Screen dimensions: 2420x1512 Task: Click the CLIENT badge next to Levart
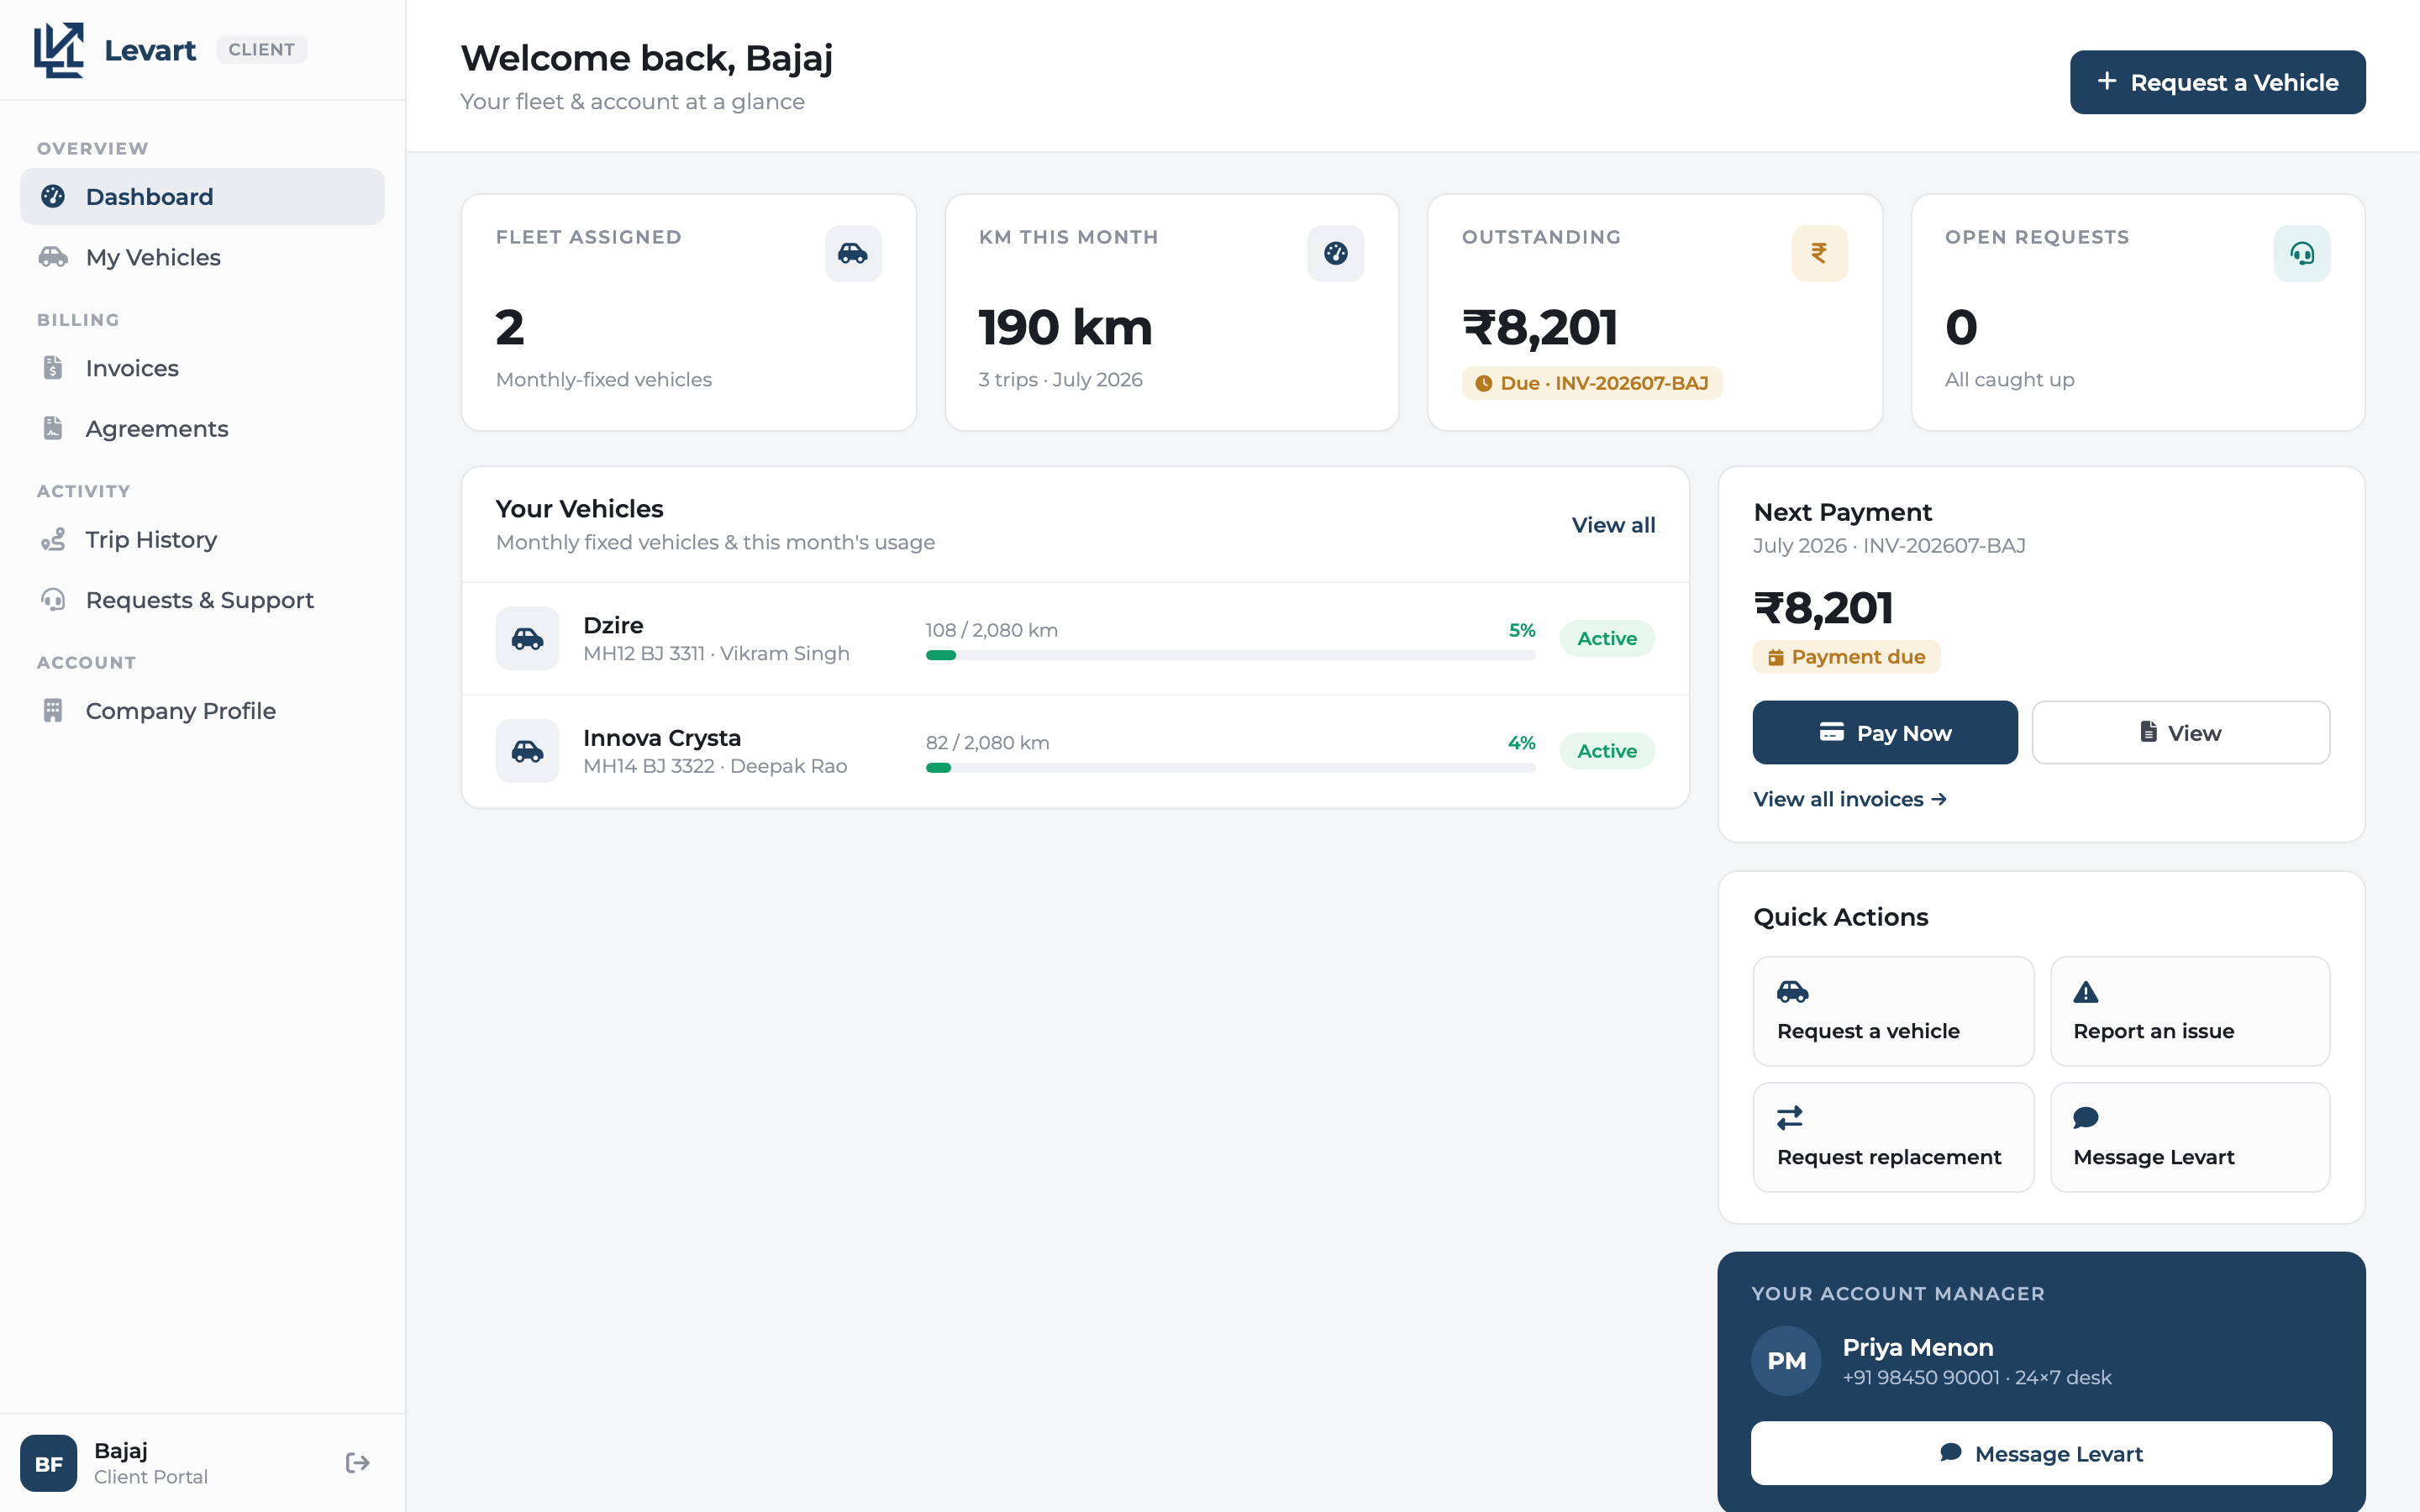262,50
